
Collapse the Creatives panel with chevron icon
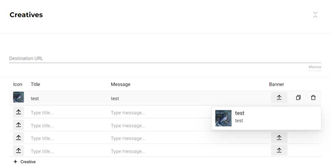315,15
